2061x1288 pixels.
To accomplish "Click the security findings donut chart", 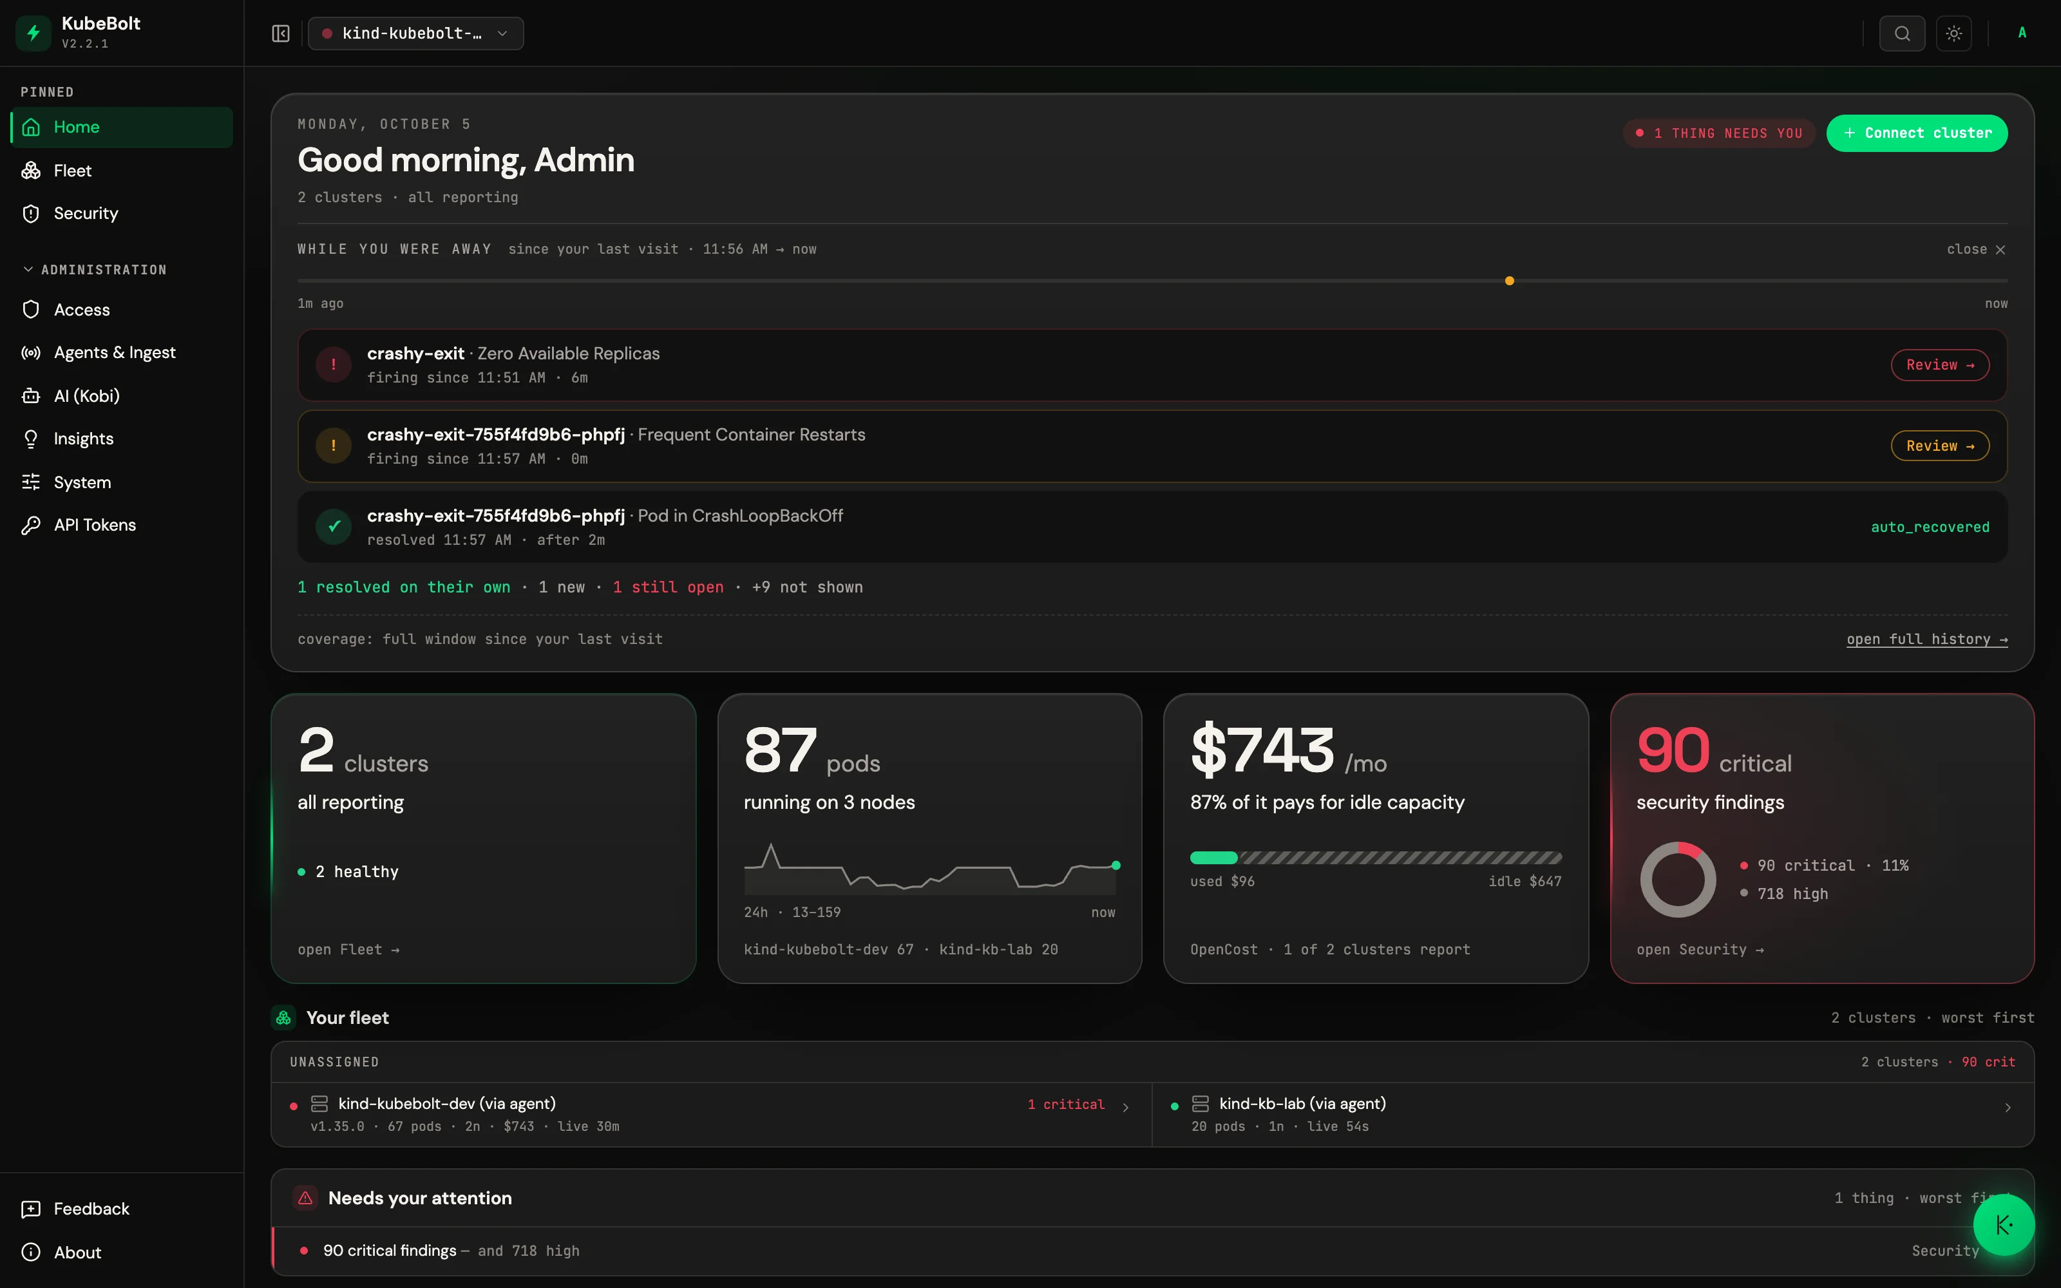I will (x=1678, y=879).
